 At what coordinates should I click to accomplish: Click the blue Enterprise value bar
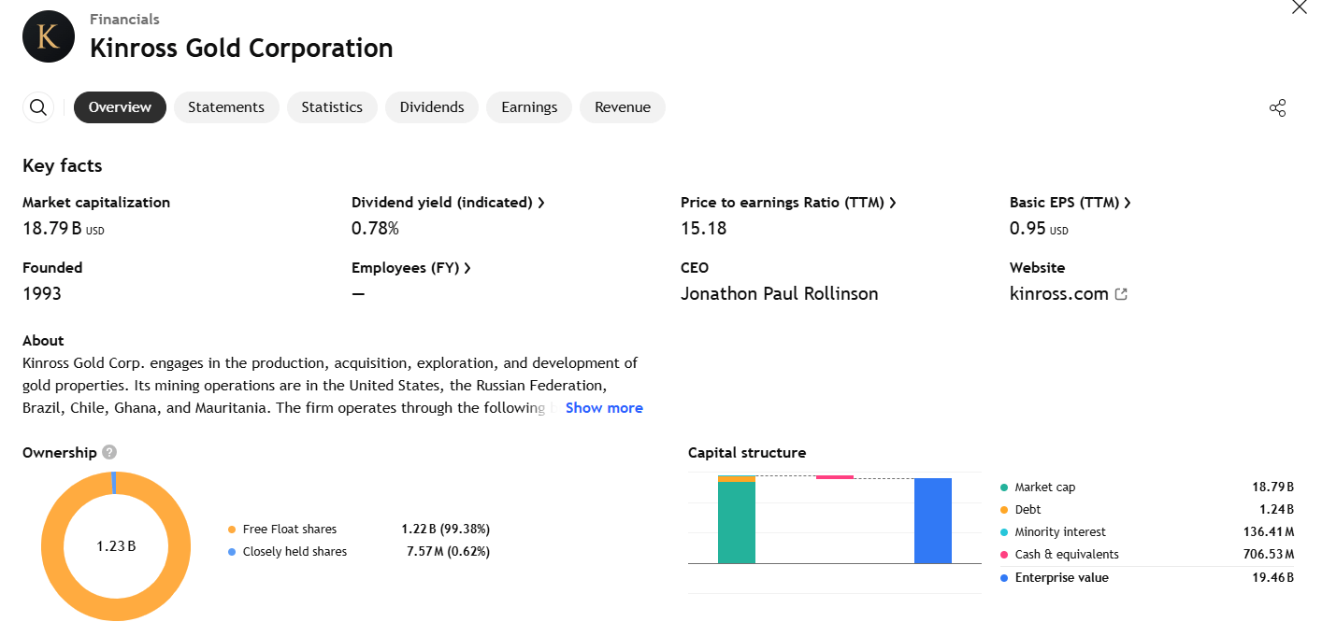point(933,521)
